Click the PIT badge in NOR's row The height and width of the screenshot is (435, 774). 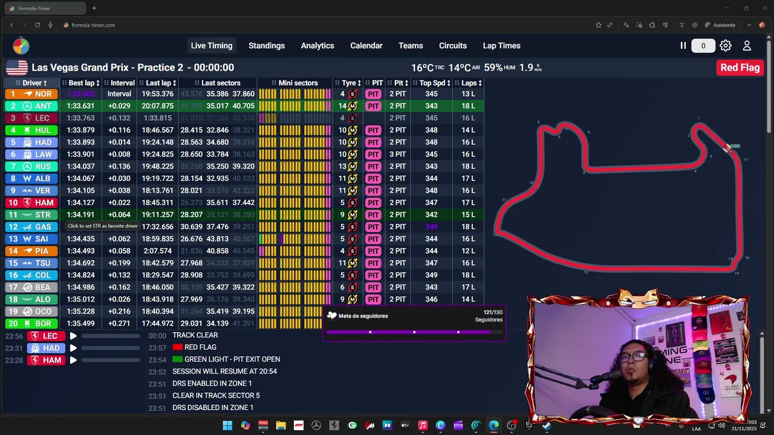pos(373,94)
